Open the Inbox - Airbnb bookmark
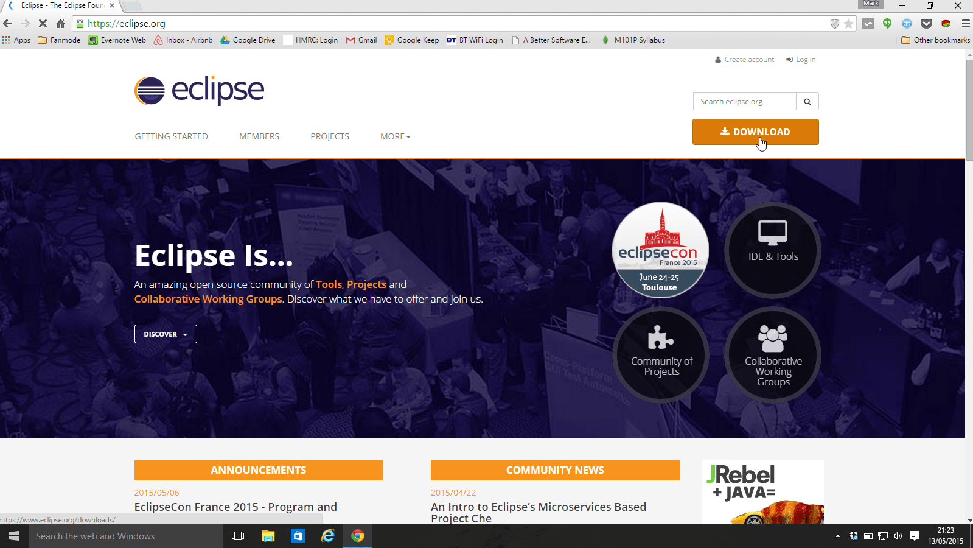The height and width of the screenshot is (548, 973). (x=183, y=40)
